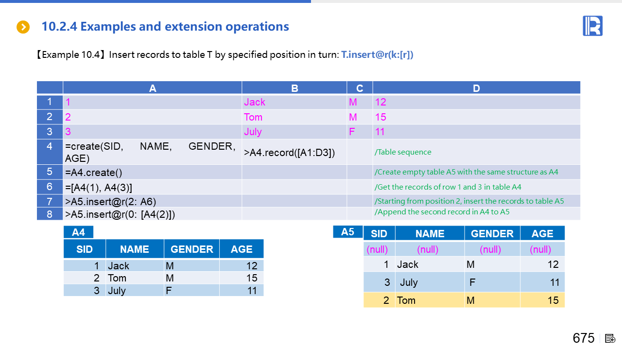
Task: Select column header A in code grid
Action: pos(153,88)
